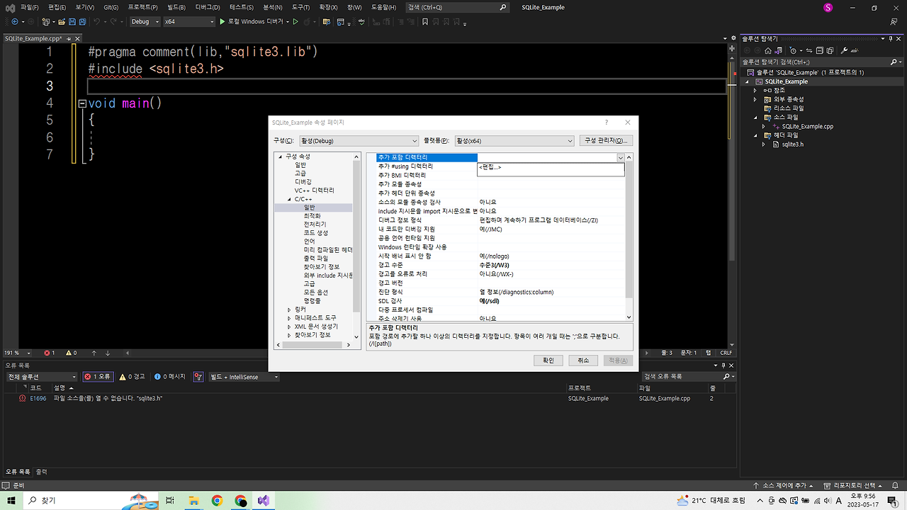Click the Open File folder icon in toolbar

tap(62, 22)
